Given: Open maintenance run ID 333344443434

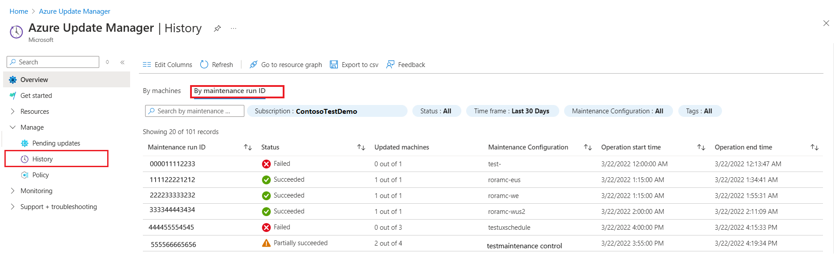Looking at the screenshot, I should tap(172, 210).
